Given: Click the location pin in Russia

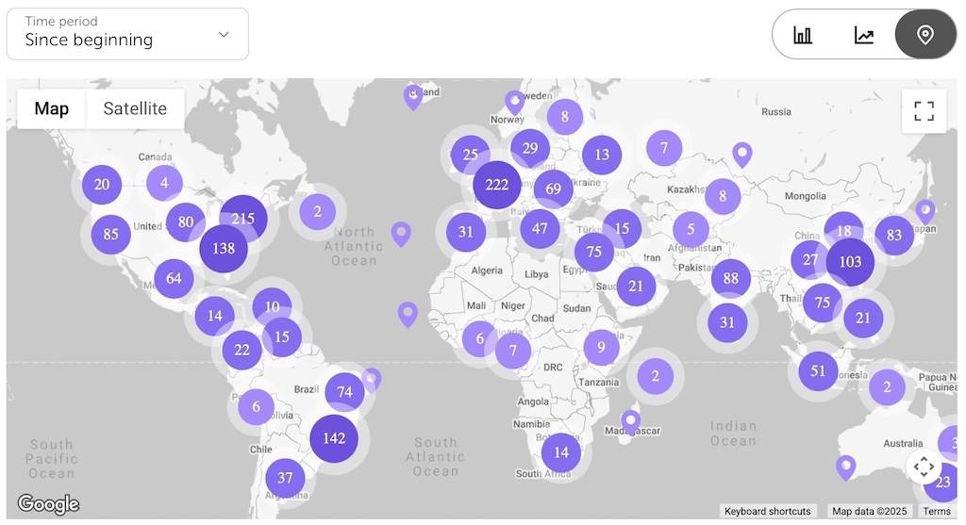Looking at the screenshot, I should [742, 153].
